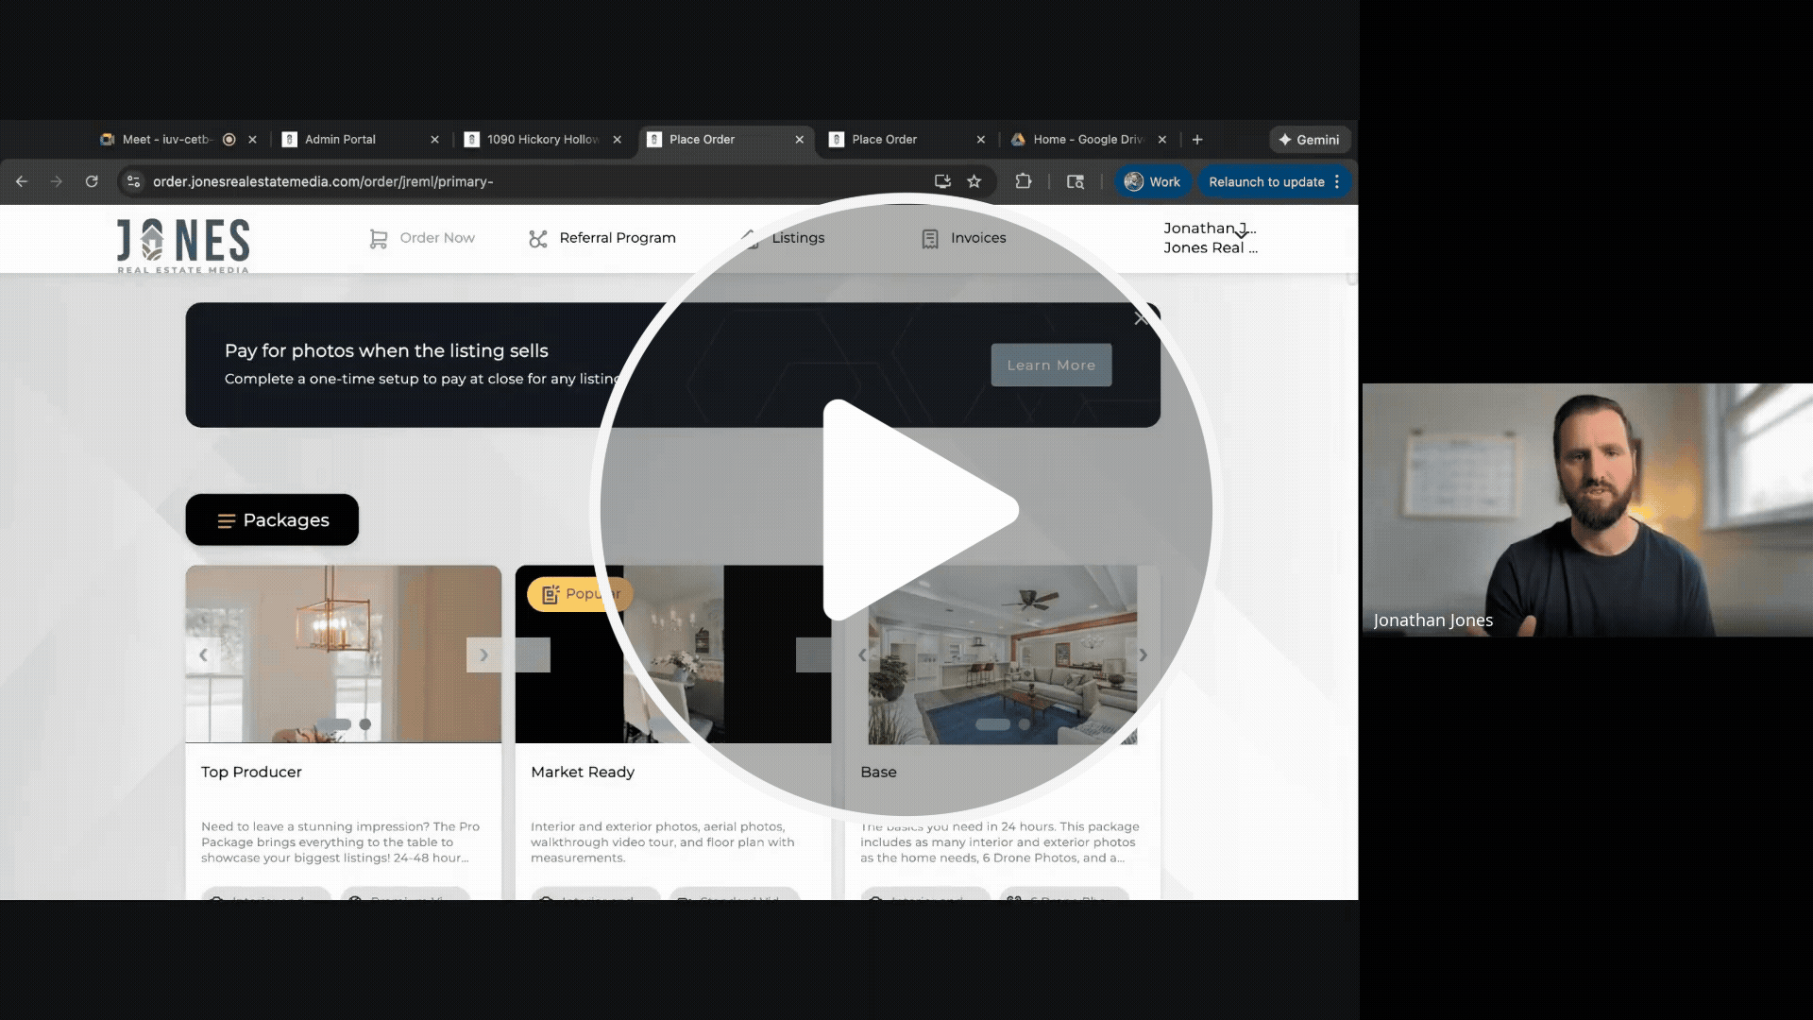
Task: Switch to the Home - Google Drive tab
Action: [1086, 140]
